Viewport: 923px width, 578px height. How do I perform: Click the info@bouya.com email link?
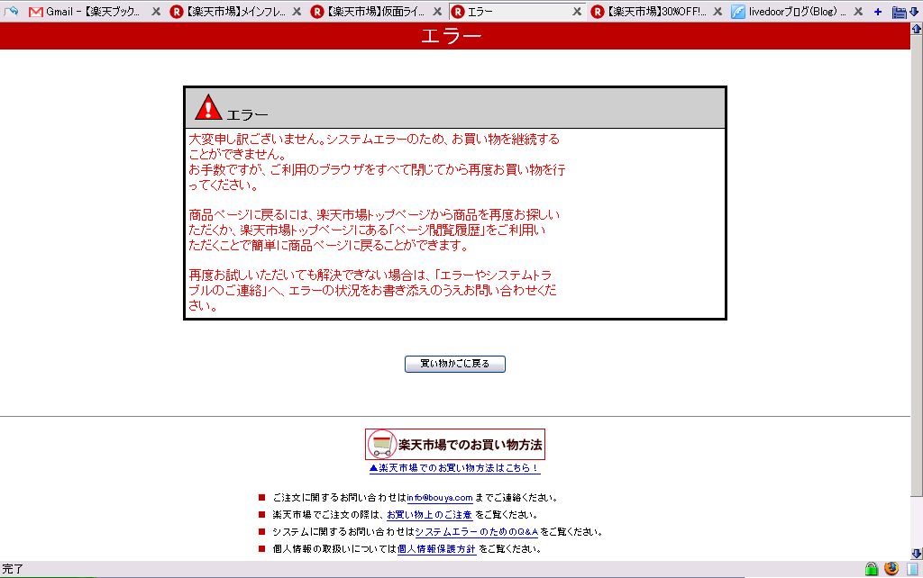tap(440, 498)
